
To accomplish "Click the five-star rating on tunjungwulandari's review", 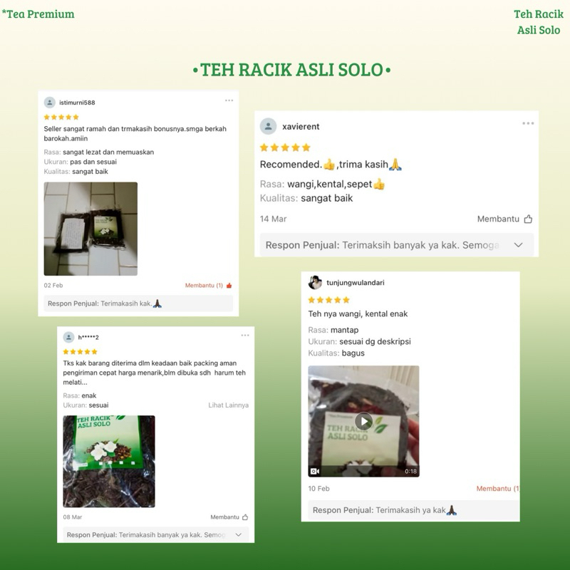I will coord(328,300).
